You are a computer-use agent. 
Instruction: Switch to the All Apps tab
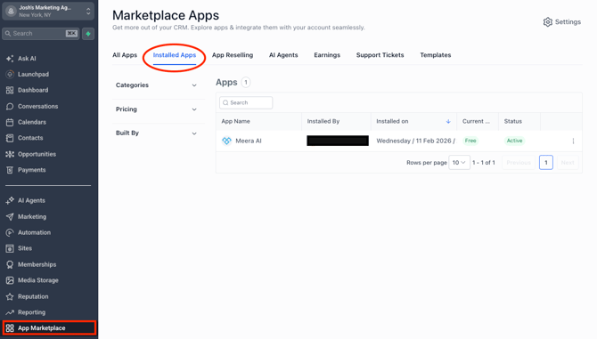[x=125, y=55]
